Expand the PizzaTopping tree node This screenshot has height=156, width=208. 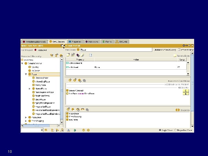click(x=26, y=121)
